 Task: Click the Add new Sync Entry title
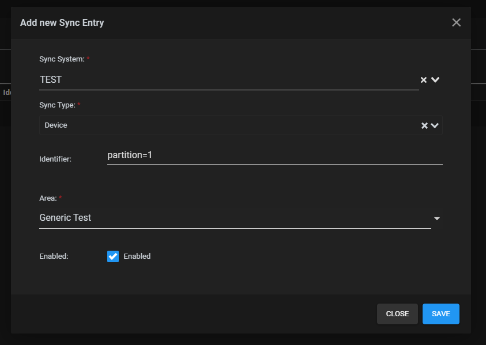click(62, 22)
